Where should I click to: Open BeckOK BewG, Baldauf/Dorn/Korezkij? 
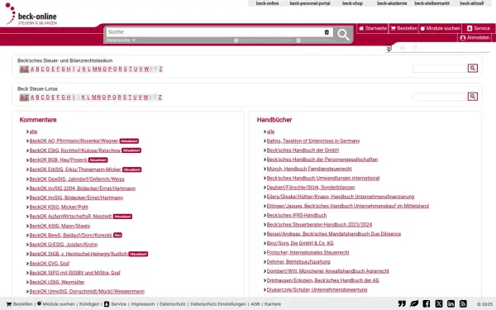click(x=70, y=235)
